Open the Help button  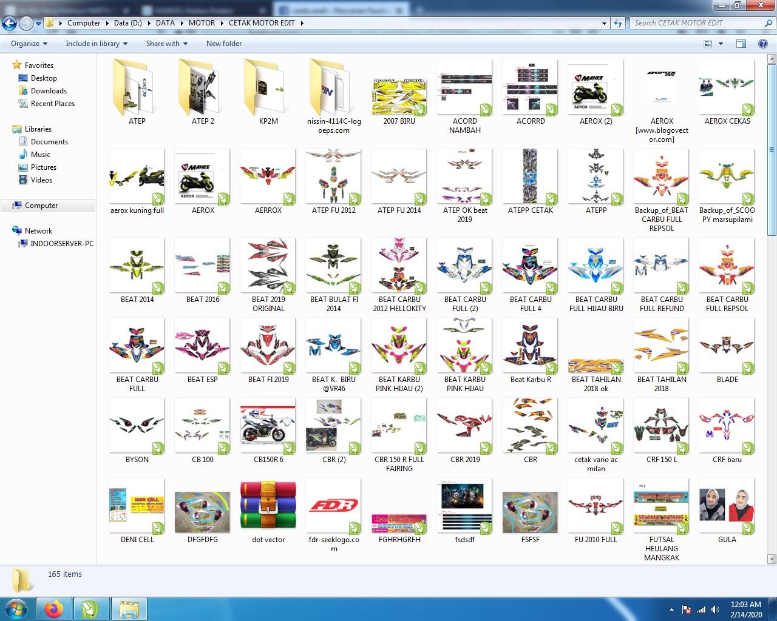click(x=763, y=44)
